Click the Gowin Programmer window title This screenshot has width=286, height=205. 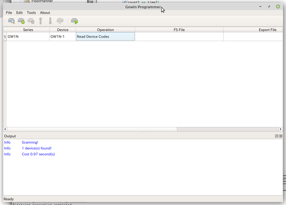(143, 7)
